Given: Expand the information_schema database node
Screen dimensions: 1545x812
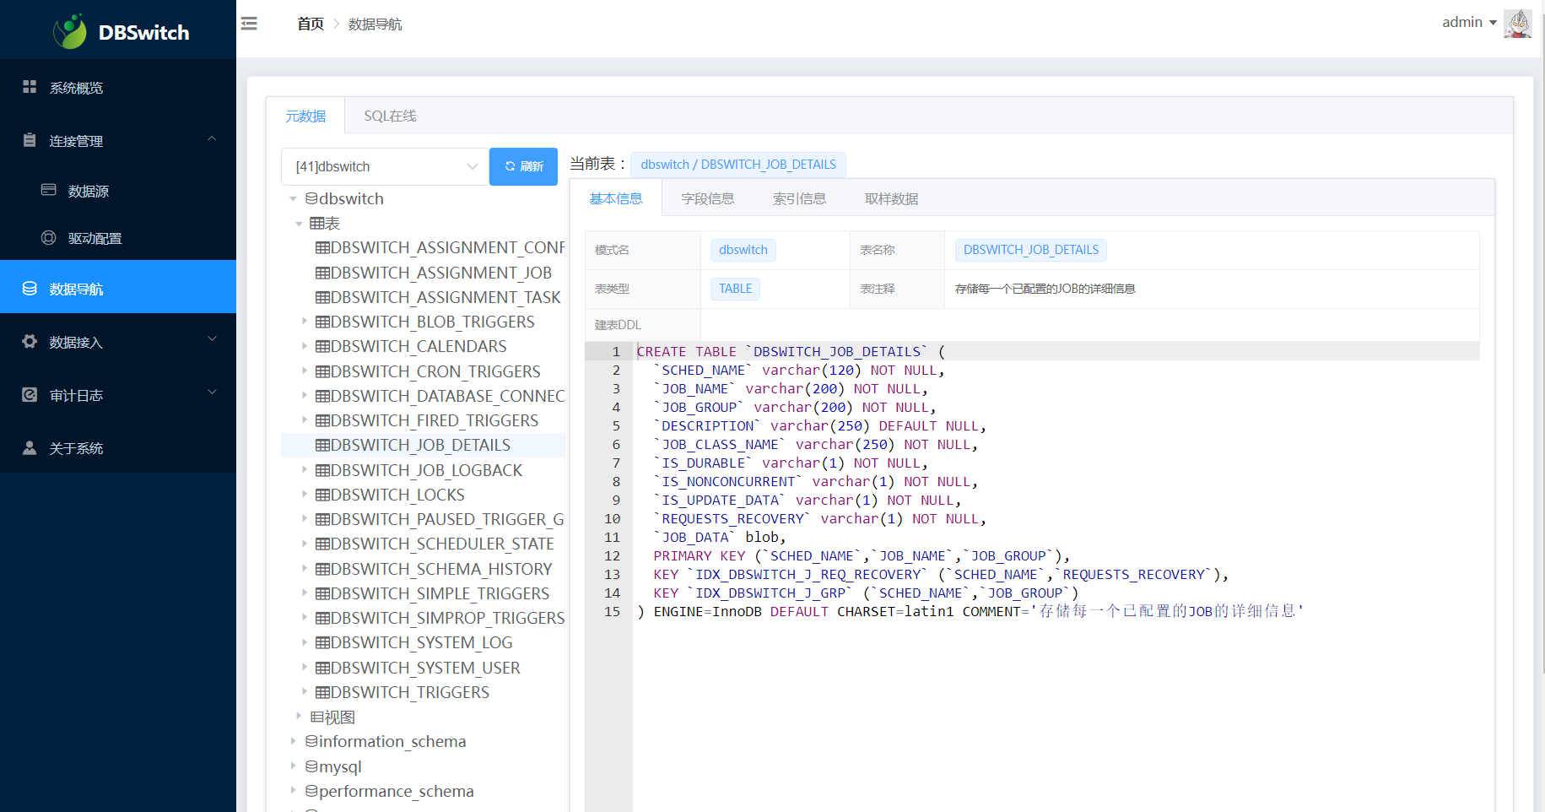Looking at the screenshot, I should [293, 741].
